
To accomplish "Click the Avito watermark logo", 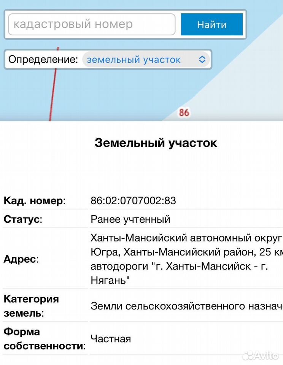I will coord(261,355).
